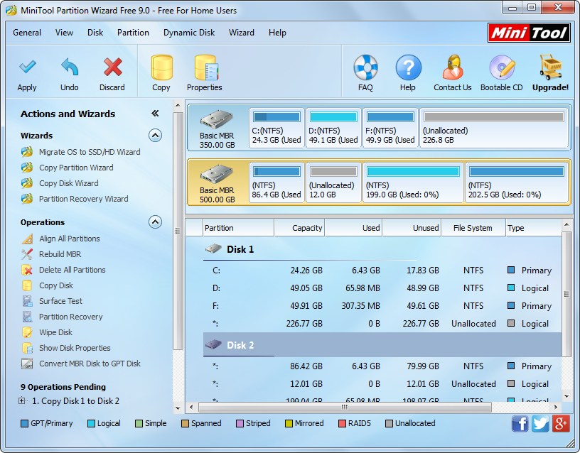
Task: Select D:(NTFS) partition block on disk map
Action: [x=333, y=129]
